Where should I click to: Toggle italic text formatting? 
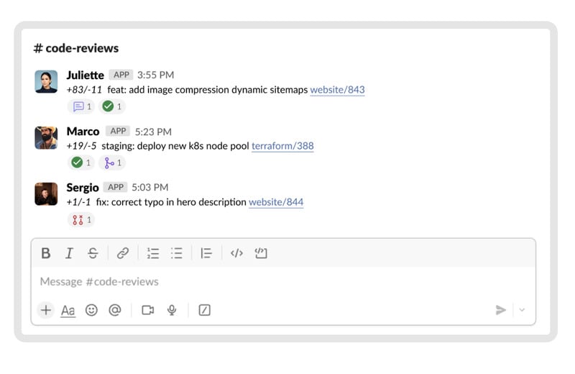tap(69, 253)
